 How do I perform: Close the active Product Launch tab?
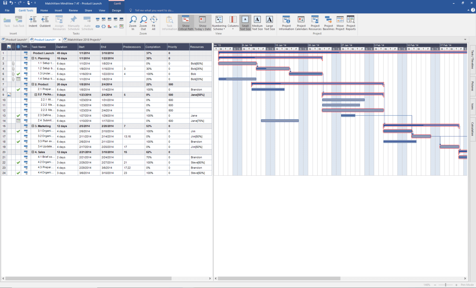click(x=59, y=40)
